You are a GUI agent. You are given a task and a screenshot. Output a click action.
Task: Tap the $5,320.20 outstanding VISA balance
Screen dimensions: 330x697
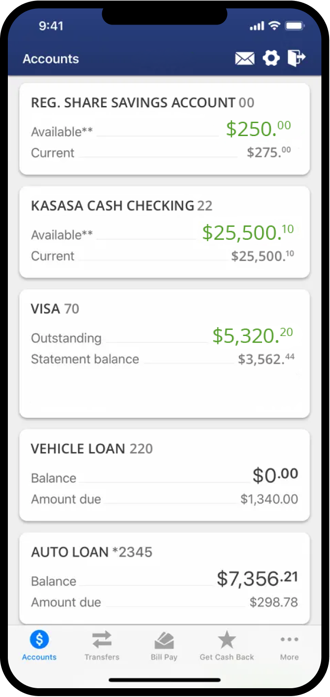[x=253, y=336]
